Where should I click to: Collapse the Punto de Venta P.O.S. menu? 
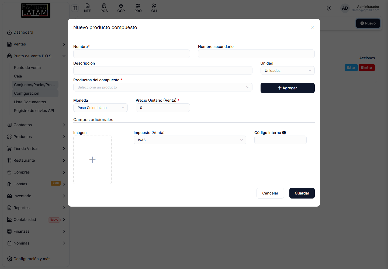tap(36, 56)
